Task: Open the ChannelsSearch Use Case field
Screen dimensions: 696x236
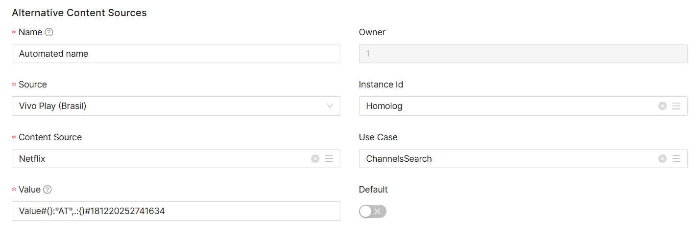Action: click(x=504, y=159)
